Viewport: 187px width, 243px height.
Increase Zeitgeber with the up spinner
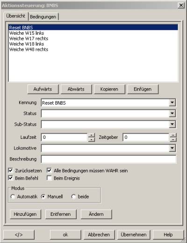[173, 135]
